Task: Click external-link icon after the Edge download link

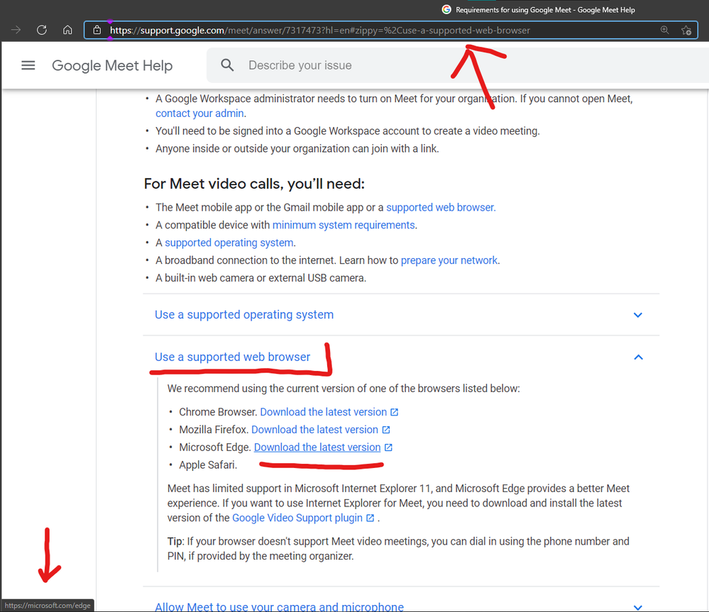Action: point(388,447)
